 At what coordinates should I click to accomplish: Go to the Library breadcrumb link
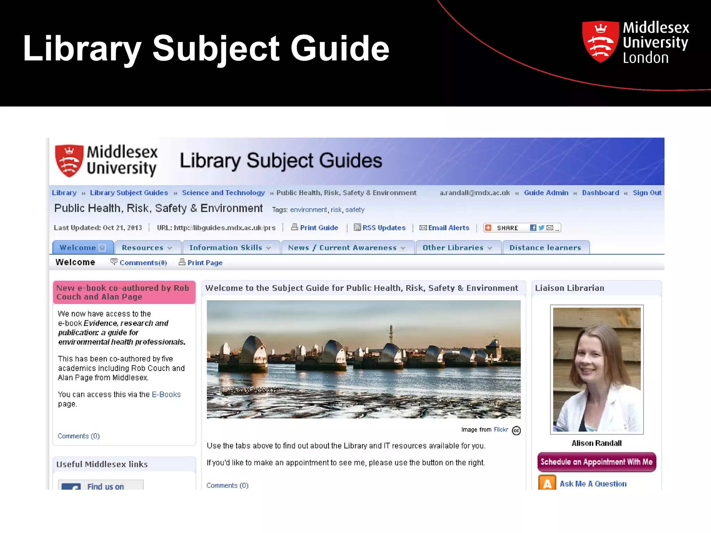(x=64, y=193)
